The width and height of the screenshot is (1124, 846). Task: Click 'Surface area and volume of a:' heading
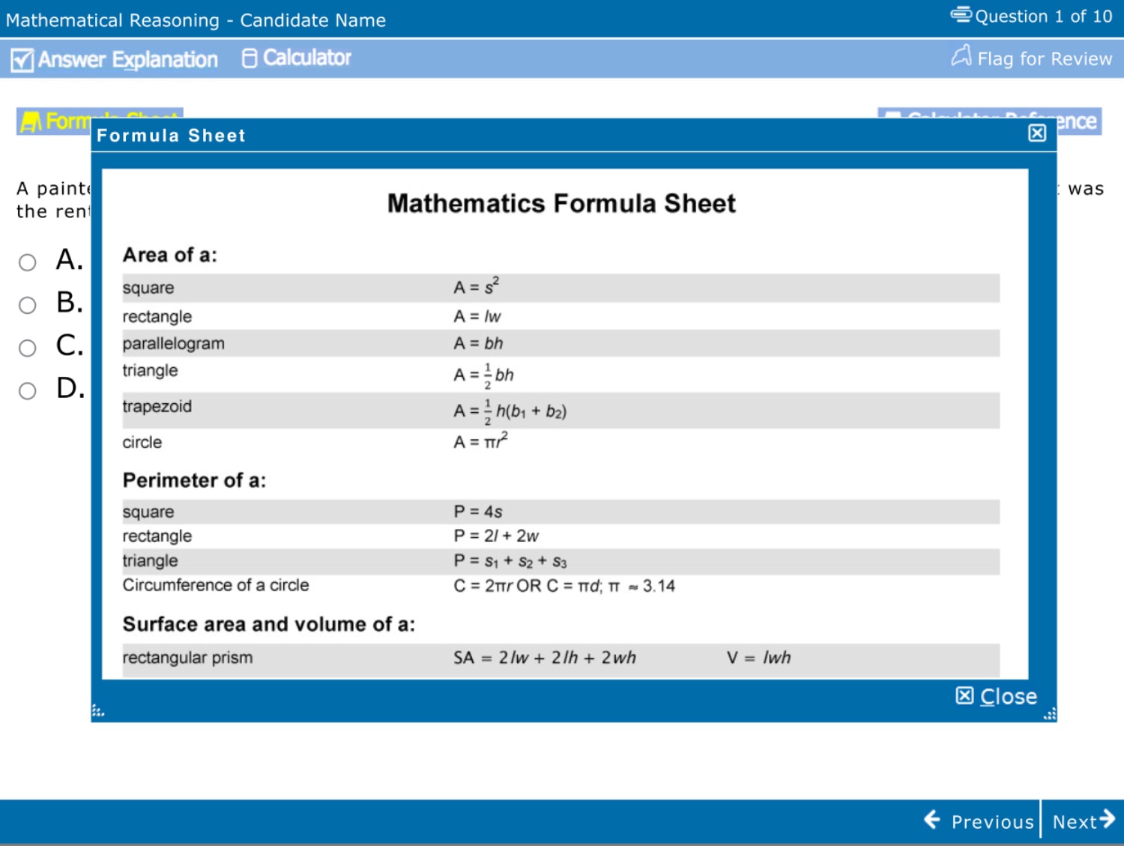coord(268,624)
